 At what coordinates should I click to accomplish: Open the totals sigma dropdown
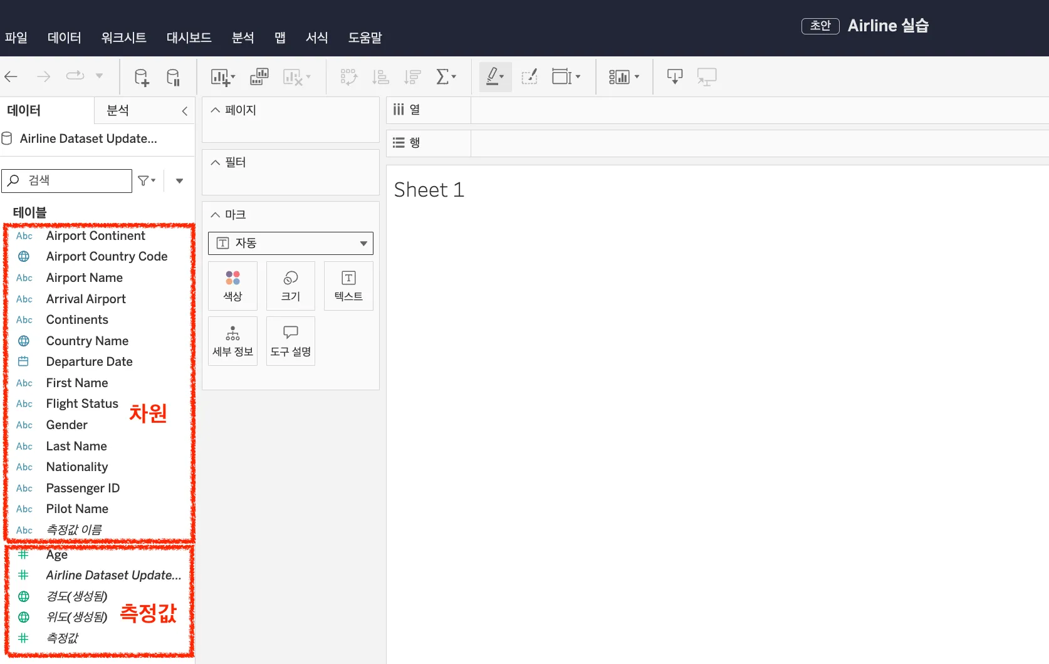pyautogui.click(x=446, y=77)
